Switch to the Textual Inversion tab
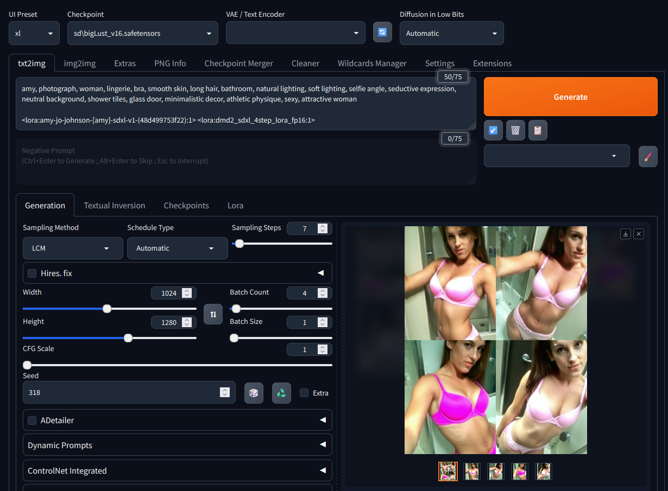 [x=115, y=206]
